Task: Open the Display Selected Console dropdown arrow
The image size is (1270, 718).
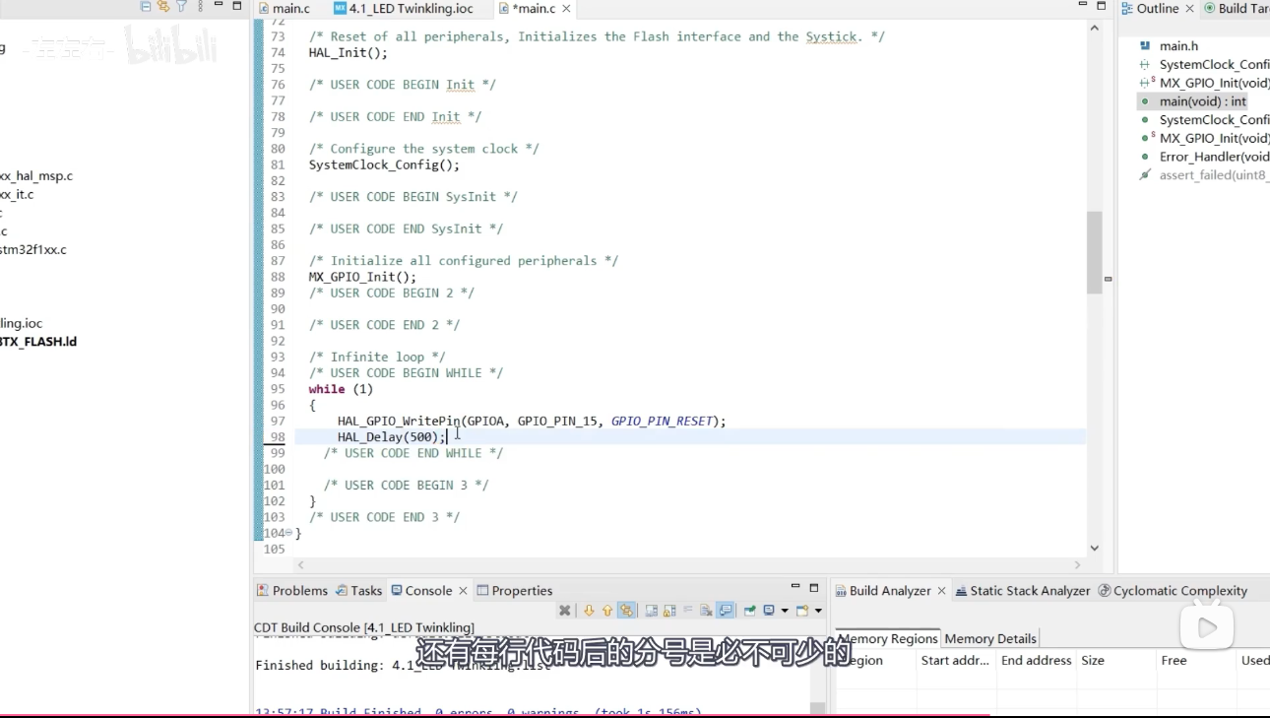Action: click(x=784, y=611)
